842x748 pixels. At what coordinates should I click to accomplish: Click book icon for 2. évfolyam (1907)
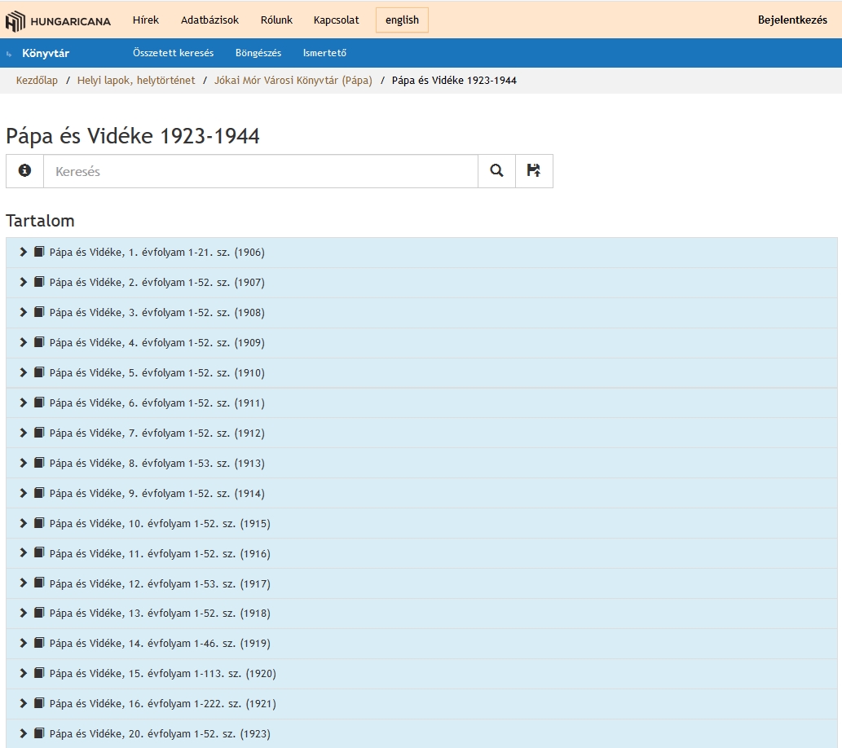(x=38, y=281)
